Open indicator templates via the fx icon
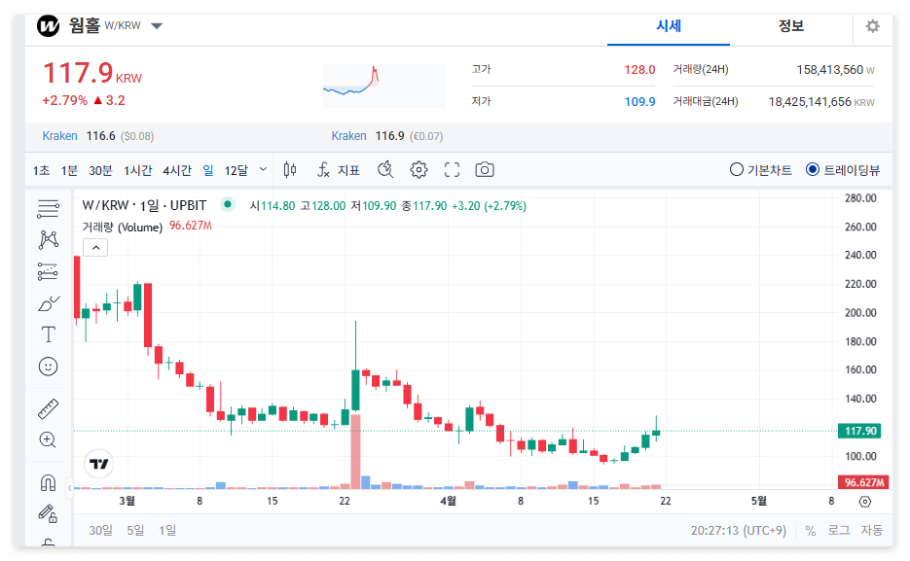Screen dimensions: 910x561 (x=321, y=168)
